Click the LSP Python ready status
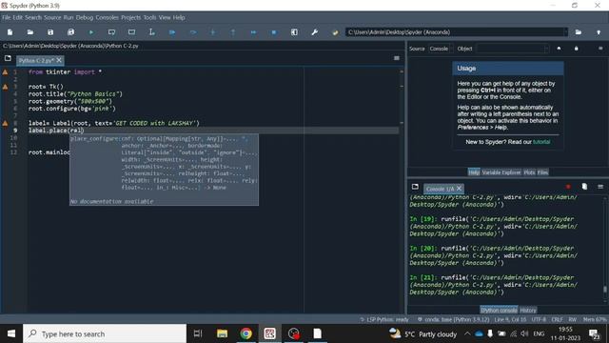The width and height of the screenshot is (609, 343). 384,319
